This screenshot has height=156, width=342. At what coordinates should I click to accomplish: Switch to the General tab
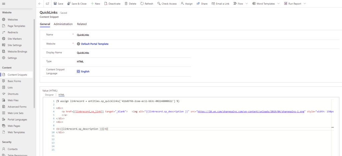coord(45,24)
